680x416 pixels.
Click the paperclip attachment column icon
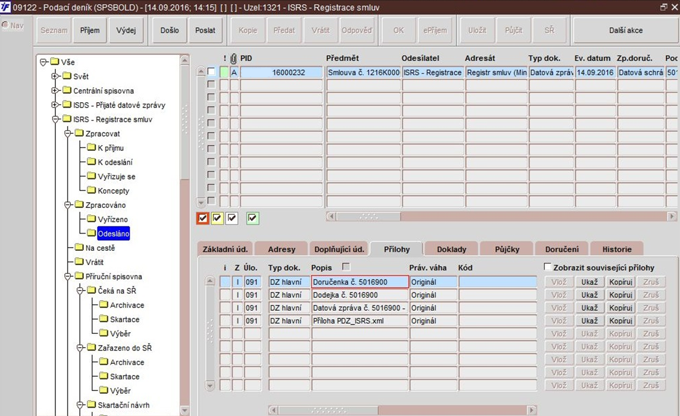click(x=233, y=58)
